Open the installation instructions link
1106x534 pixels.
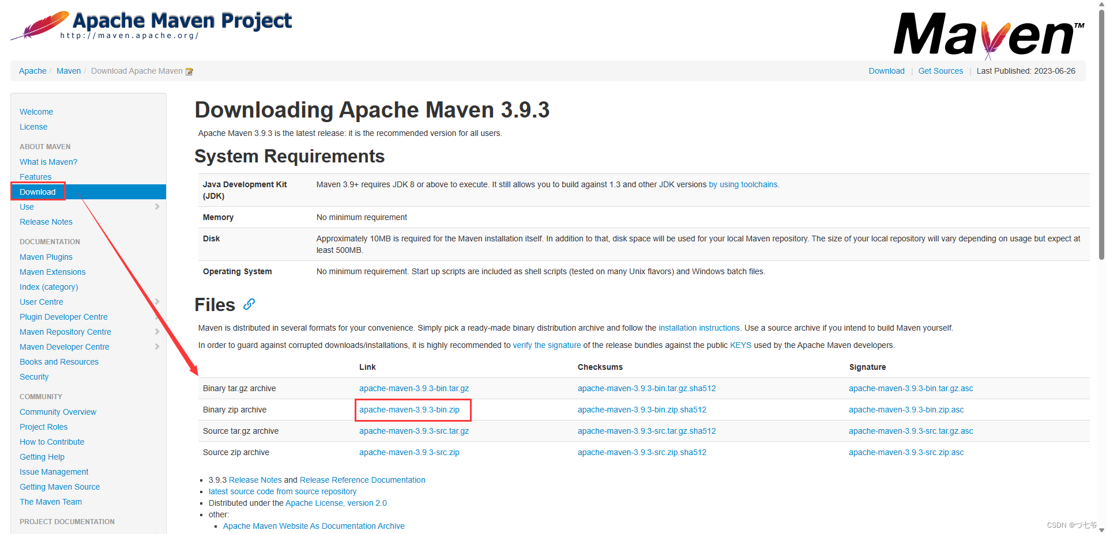click(x=700, y=328)
